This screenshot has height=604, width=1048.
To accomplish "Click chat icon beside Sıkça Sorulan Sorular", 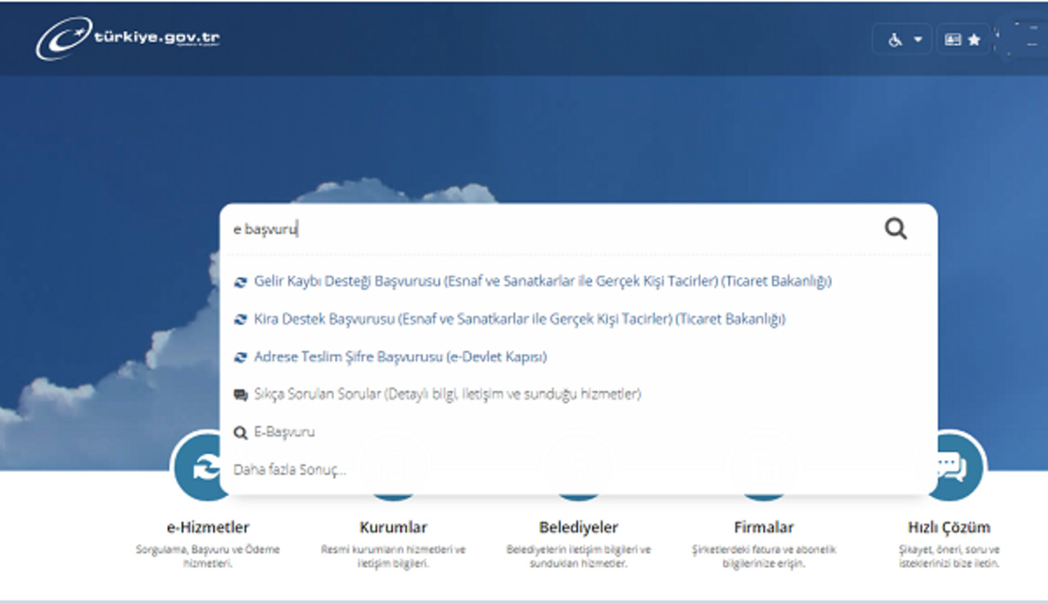I will (241, 395).
